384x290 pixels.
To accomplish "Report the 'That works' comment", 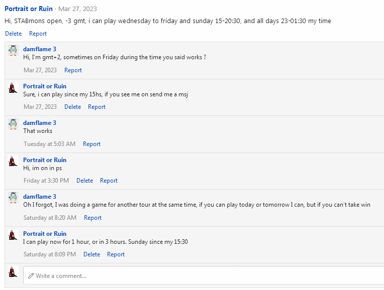I will (91, 144).
